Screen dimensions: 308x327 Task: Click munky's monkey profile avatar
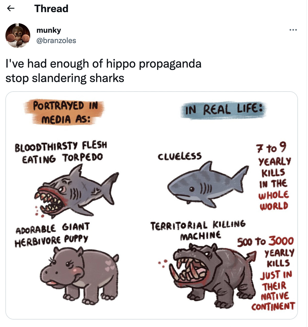tap(18, 35)
